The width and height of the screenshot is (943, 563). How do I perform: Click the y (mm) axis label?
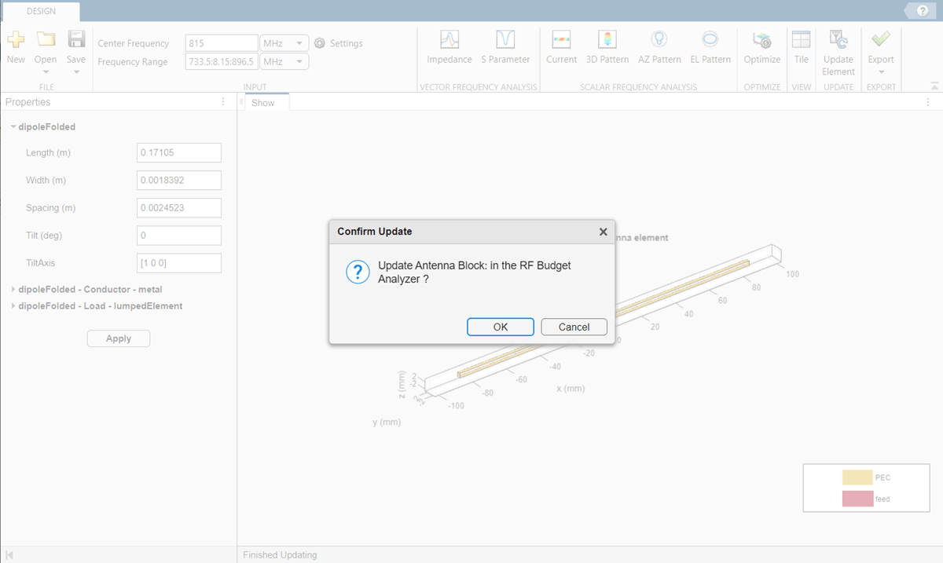[387, 422]
